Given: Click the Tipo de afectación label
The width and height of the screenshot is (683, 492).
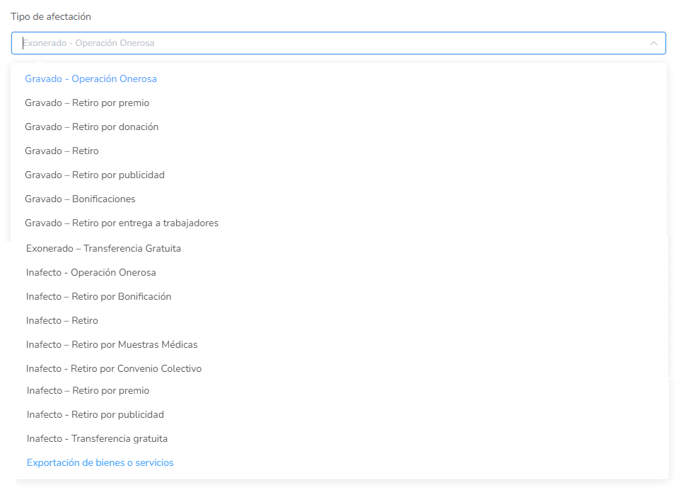Looking at the screenshot, I should 51,16.
